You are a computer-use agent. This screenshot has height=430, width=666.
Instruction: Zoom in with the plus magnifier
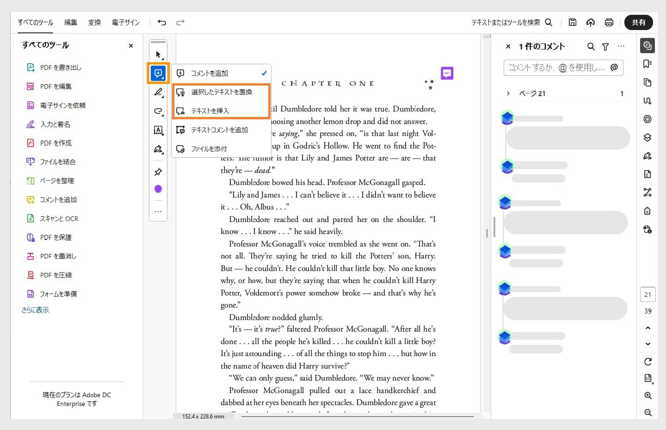pos(647,396)
